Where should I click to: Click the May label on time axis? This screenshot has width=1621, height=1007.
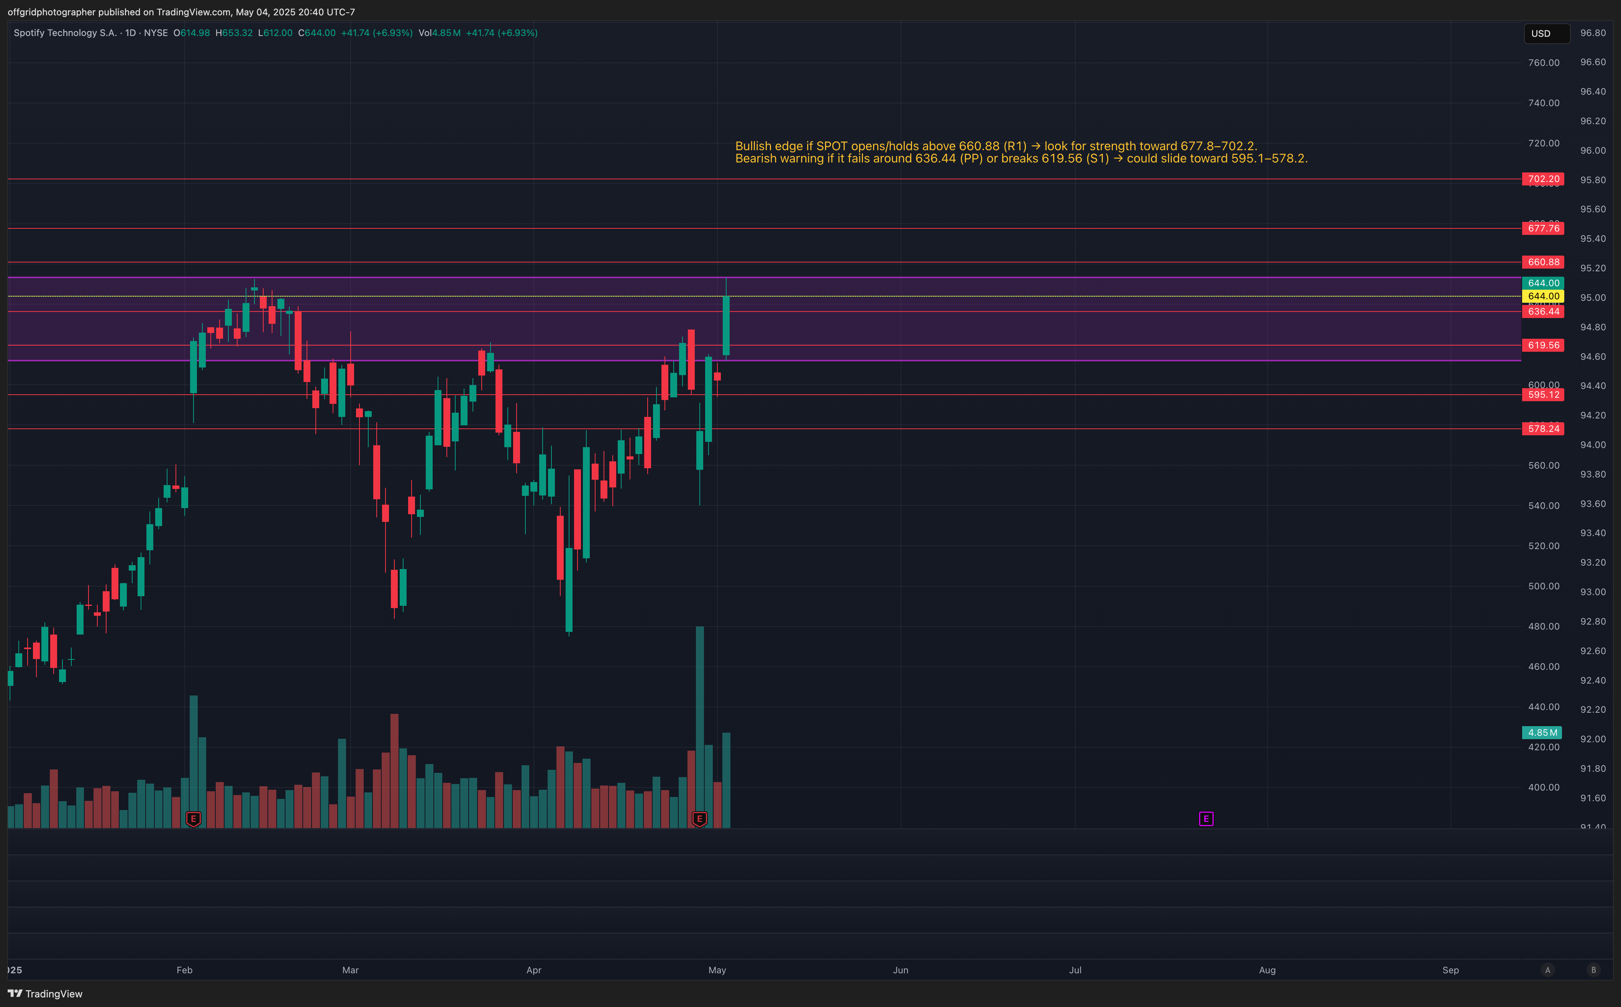coord(717,970)
